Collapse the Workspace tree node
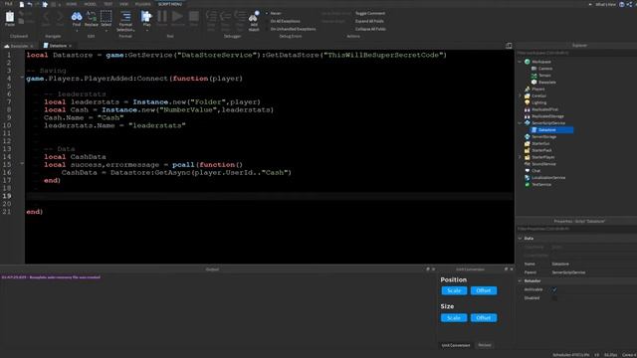The image size is (637, 358). point(520,62)
